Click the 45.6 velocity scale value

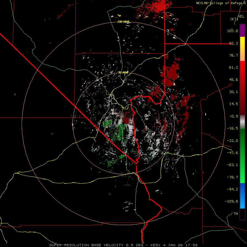234,80
